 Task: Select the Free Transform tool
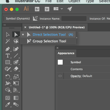click(16, 83)
